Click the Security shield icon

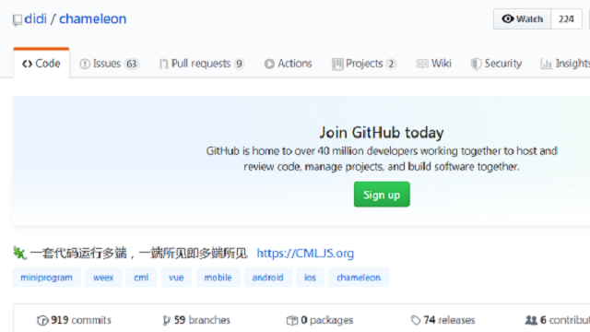point(476,64)
